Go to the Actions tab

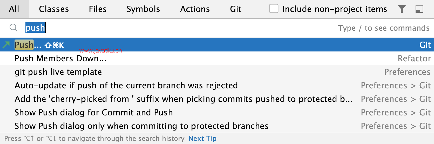pos(195,9)
